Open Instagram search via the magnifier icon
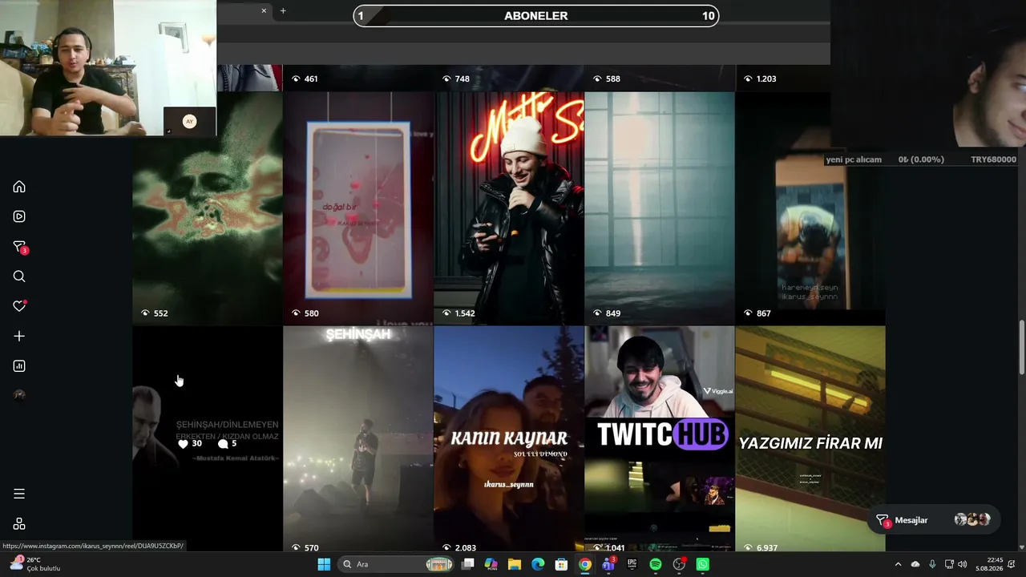This screenshot has height=577, width=1026. (x=19, y=276)
